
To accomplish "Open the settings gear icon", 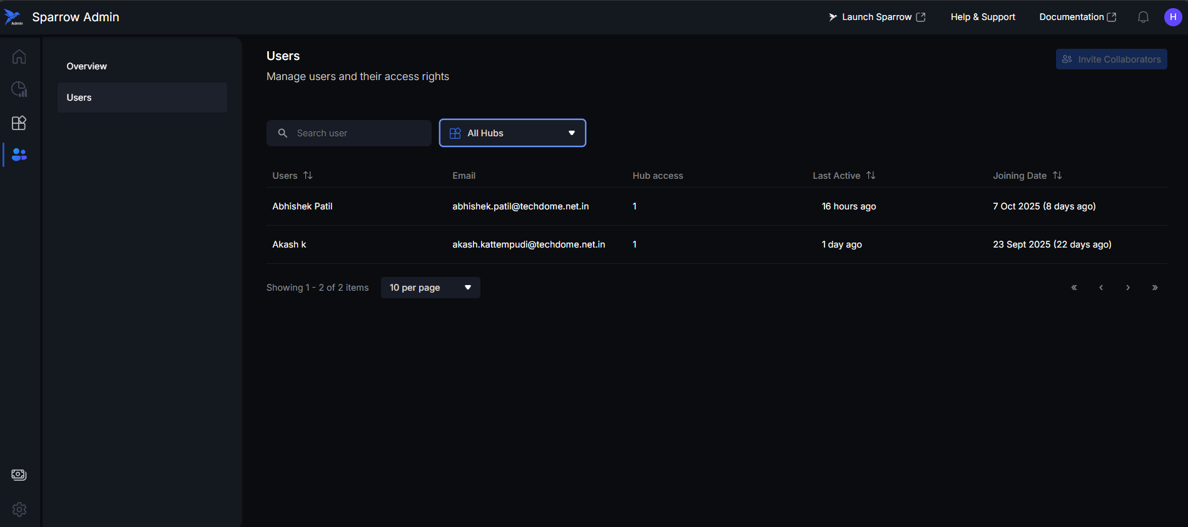I will tap(19, 509).
